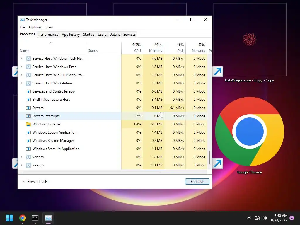300x225 pixels.
Task: Click the horizontal scrollbar thumb in the process list
Action: pyautogui.click(x=91, y=172)
